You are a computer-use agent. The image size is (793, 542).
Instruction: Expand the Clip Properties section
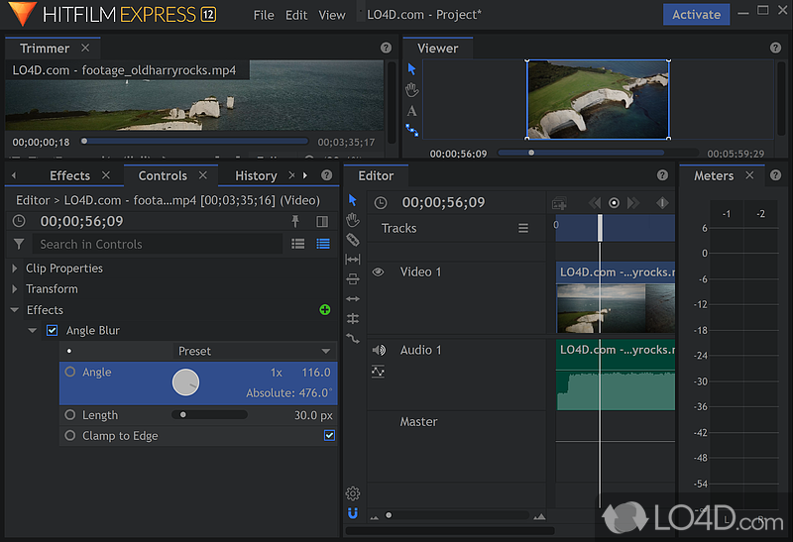click(15, 269)
